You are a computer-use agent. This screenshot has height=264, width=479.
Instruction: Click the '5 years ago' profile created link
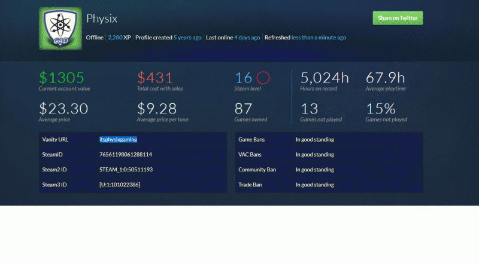point(187,38)
